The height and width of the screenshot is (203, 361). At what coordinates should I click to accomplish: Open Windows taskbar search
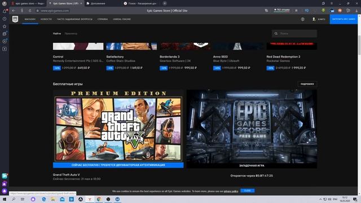click(14, 199)
